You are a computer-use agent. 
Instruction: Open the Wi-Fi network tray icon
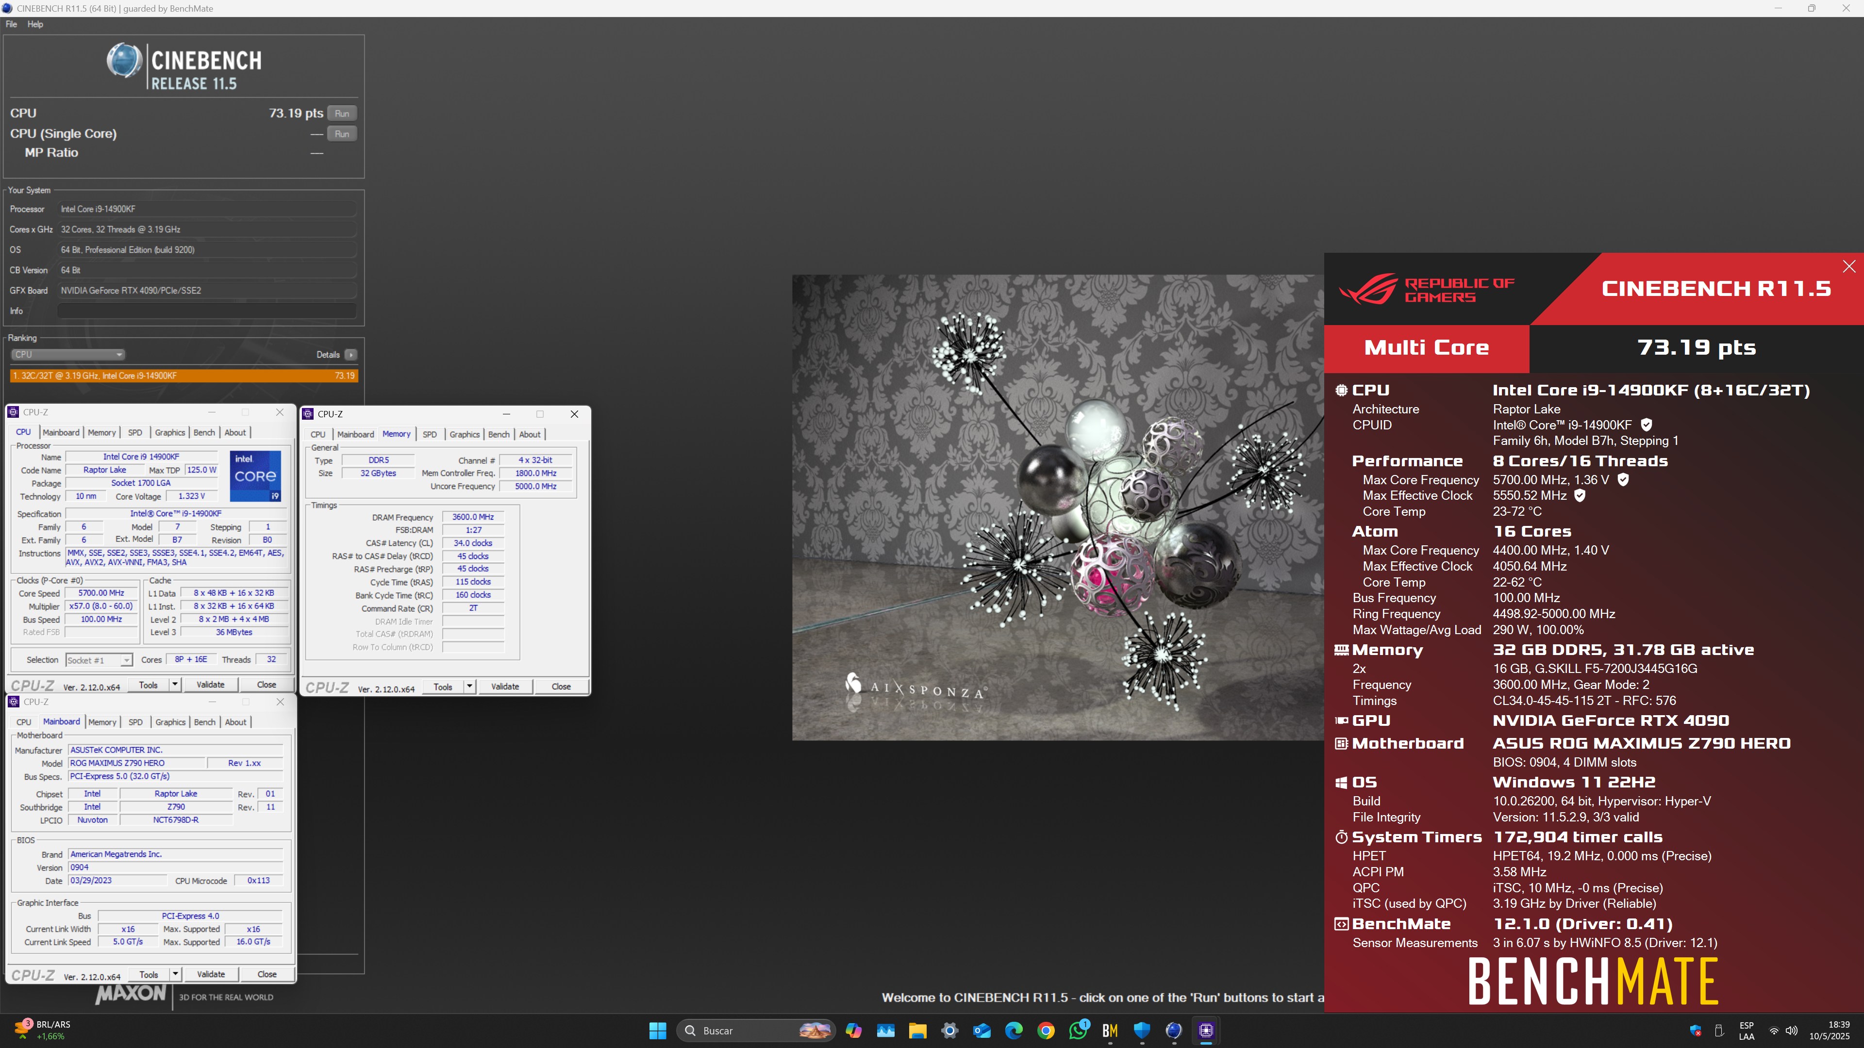1774,1031
